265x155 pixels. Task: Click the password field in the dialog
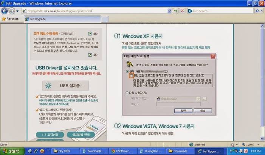click(x=178, y=104)
